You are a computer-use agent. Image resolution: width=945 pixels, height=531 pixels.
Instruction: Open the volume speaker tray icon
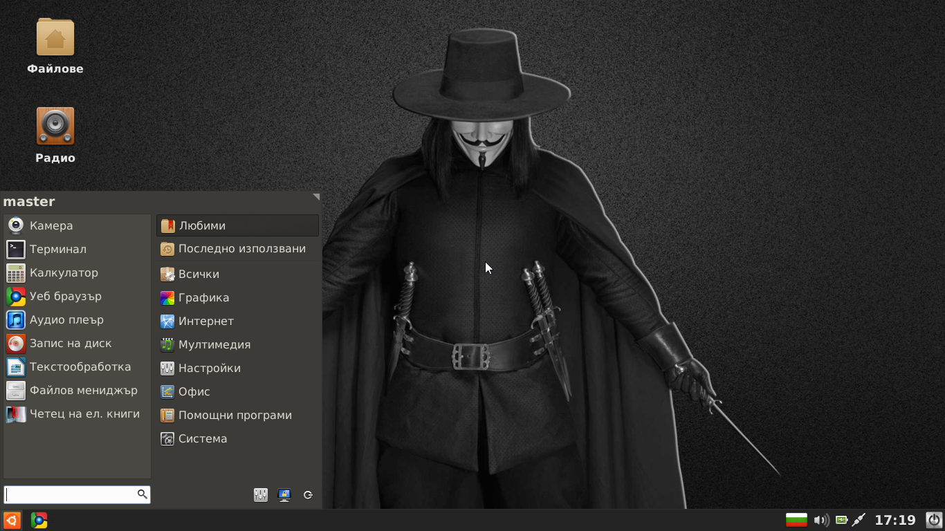(821, 520)
